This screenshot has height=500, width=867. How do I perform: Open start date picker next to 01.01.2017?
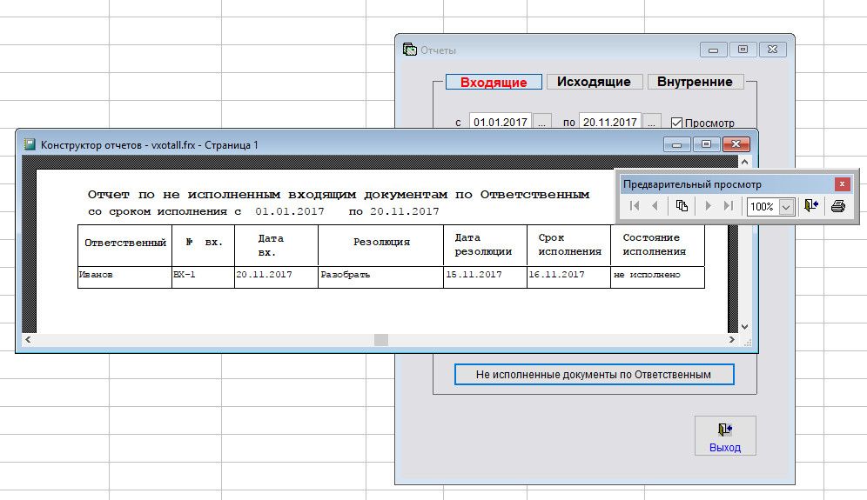pos(541,123)
